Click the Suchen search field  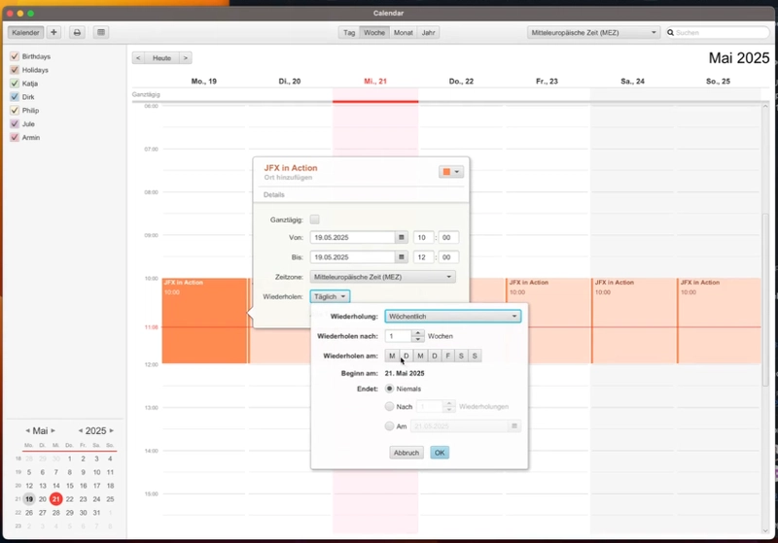pos(718,33)
